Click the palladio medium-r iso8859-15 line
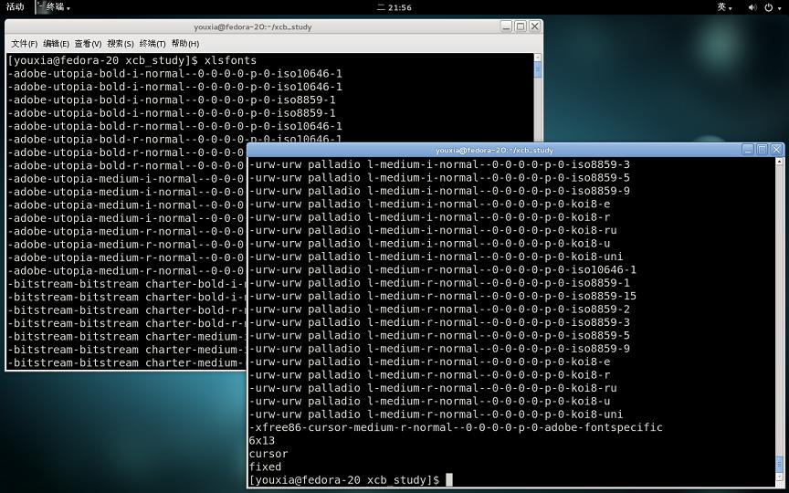This screenshot has width=789, height=493. point(442,296)
